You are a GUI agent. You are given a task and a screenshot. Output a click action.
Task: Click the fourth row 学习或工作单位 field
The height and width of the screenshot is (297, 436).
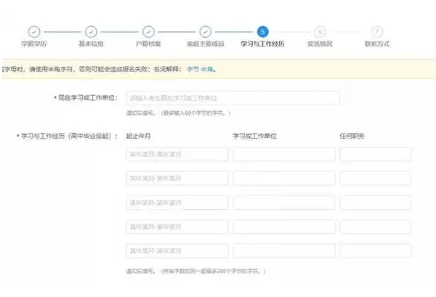pyautogui.click(x=284, y=227)
